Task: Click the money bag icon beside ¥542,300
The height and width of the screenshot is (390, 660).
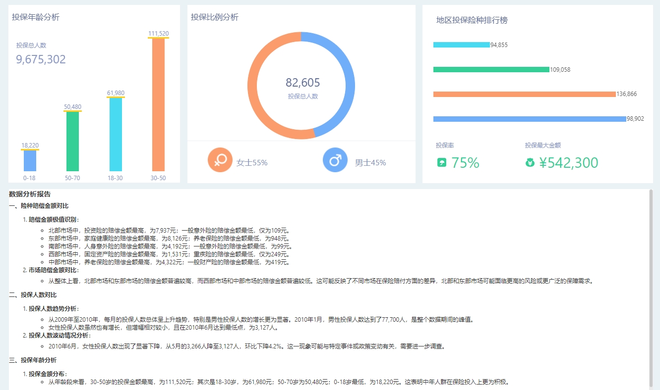Action: [x=530, y=162]
